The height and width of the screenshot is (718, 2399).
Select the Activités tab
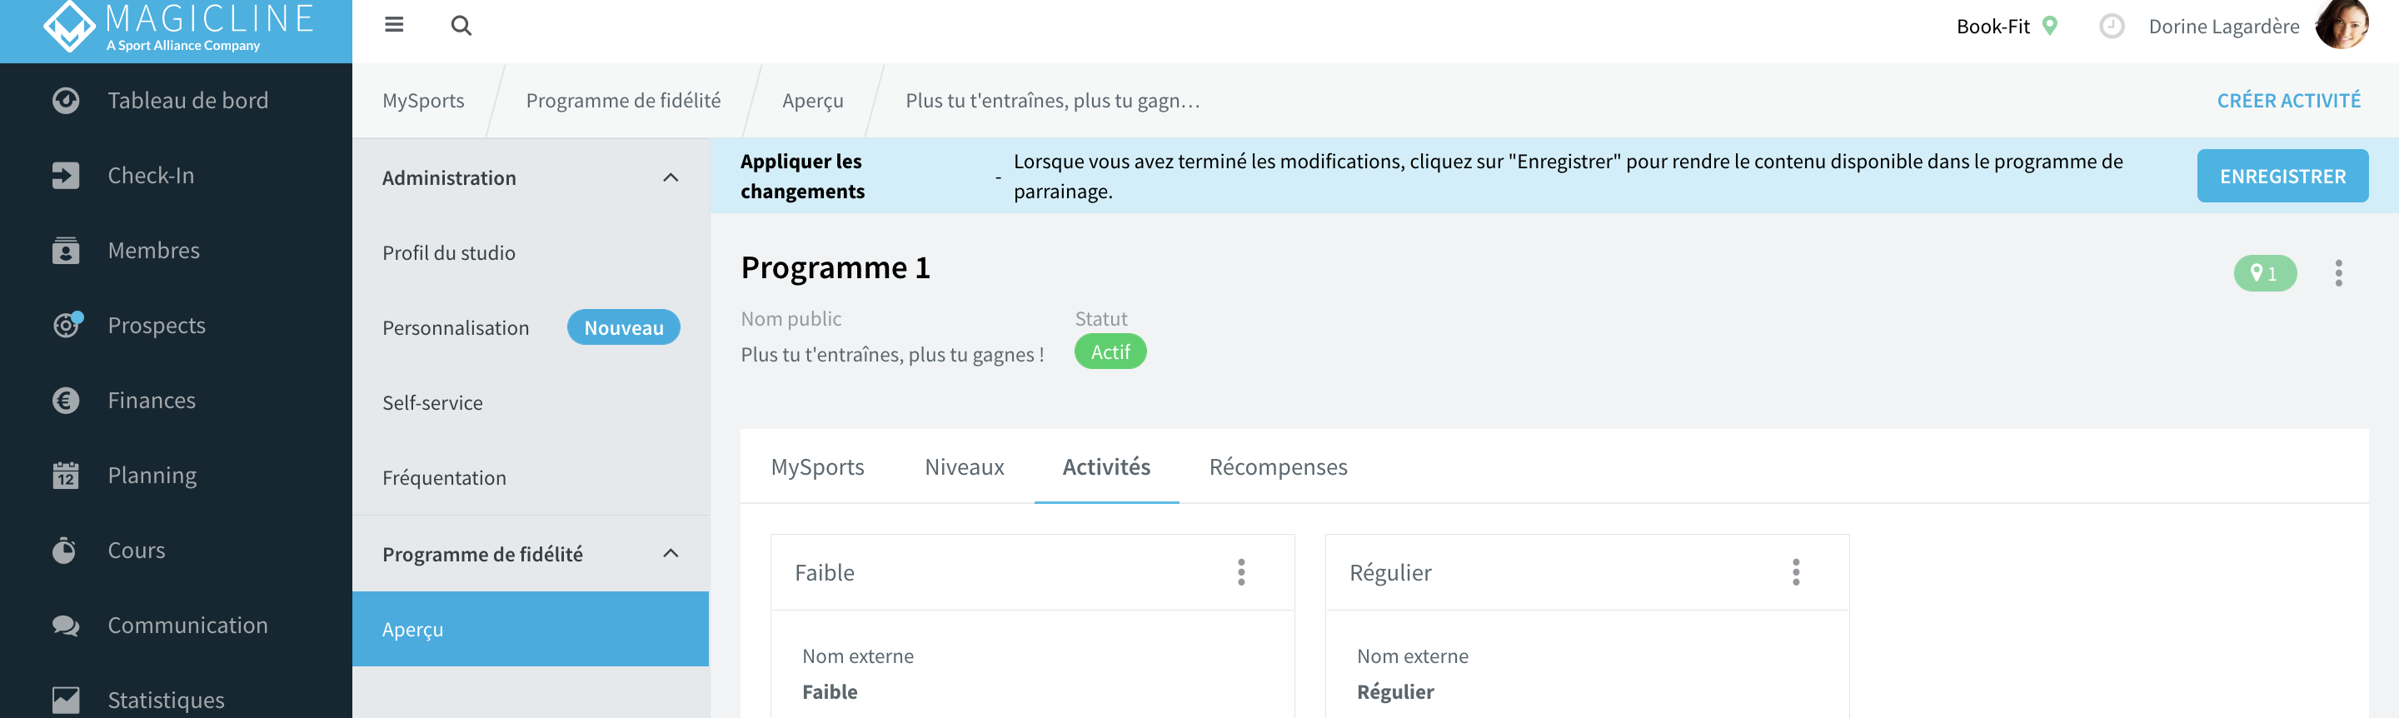point(1106,466)
